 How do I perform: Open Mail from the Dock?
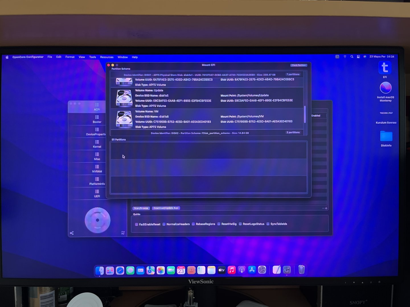140,270
